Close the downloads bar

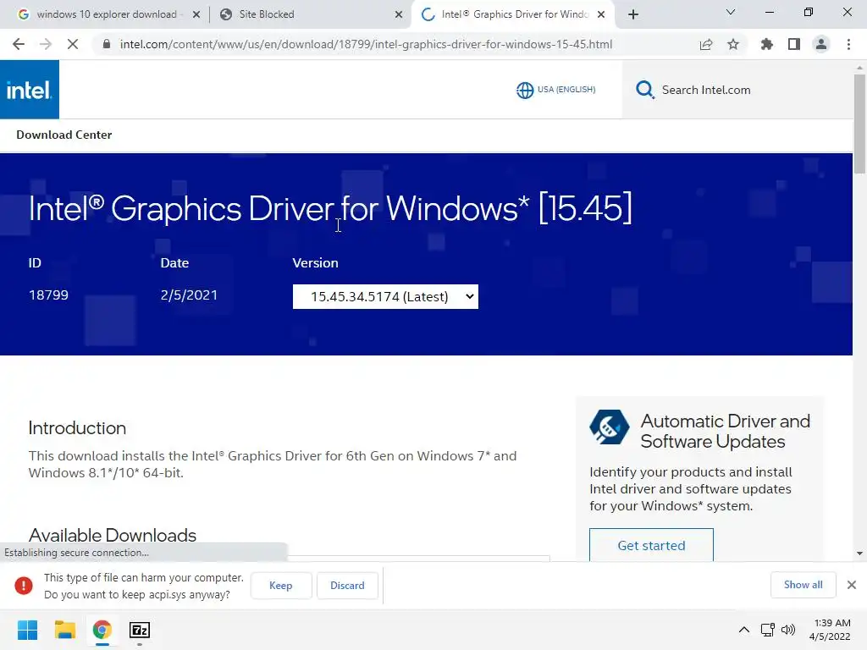(x=852, y=585)
